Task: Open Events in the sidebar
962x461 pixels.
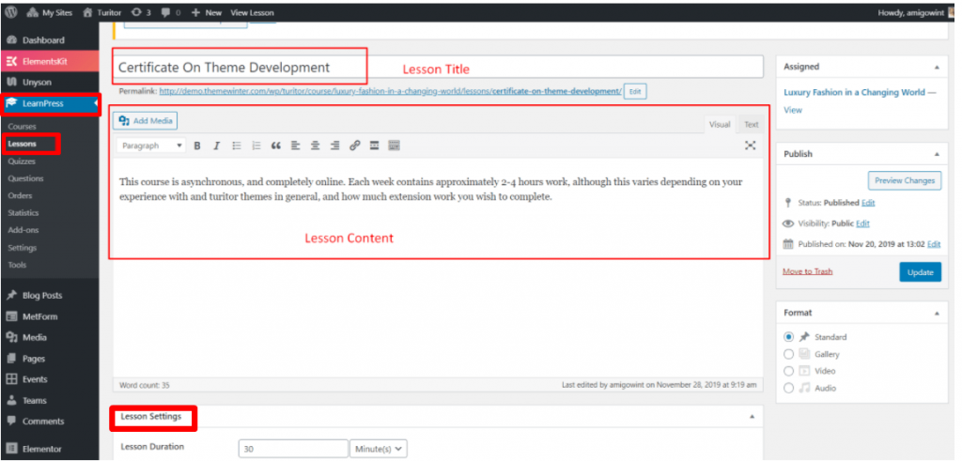Action: point(49,379)
